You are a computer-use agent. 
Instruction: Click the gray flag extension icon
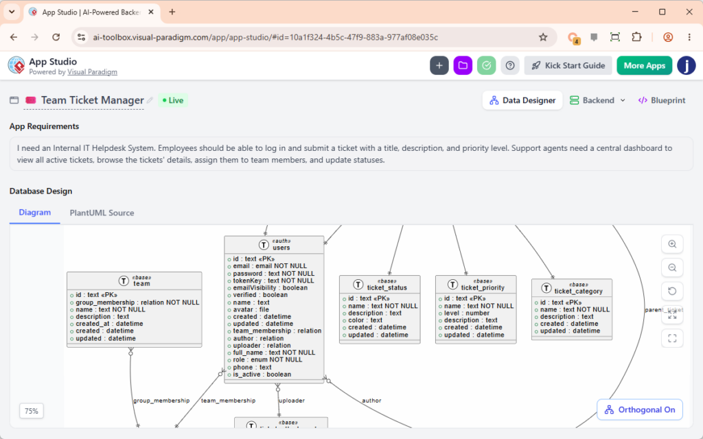click(x=594, y=37)
